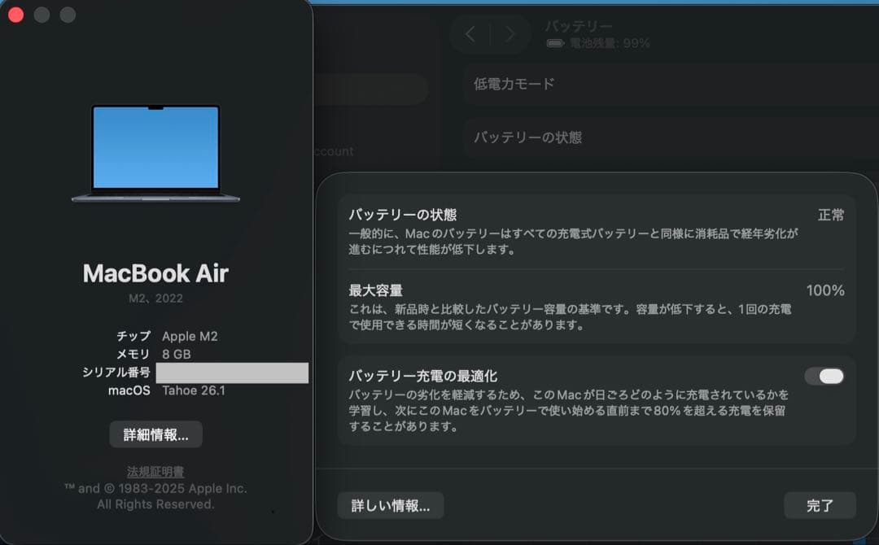Click the 電池残量: 99% status text
Image resolution: width=879 pixels, height=545 pixels.
pyautogui.click(x=610, y=43)
